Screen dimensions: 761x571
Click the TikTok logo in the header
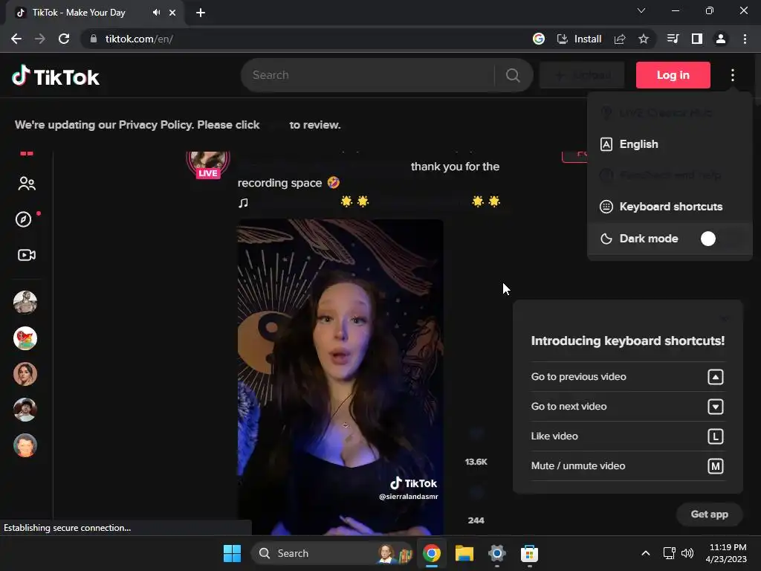click(55, 77)
